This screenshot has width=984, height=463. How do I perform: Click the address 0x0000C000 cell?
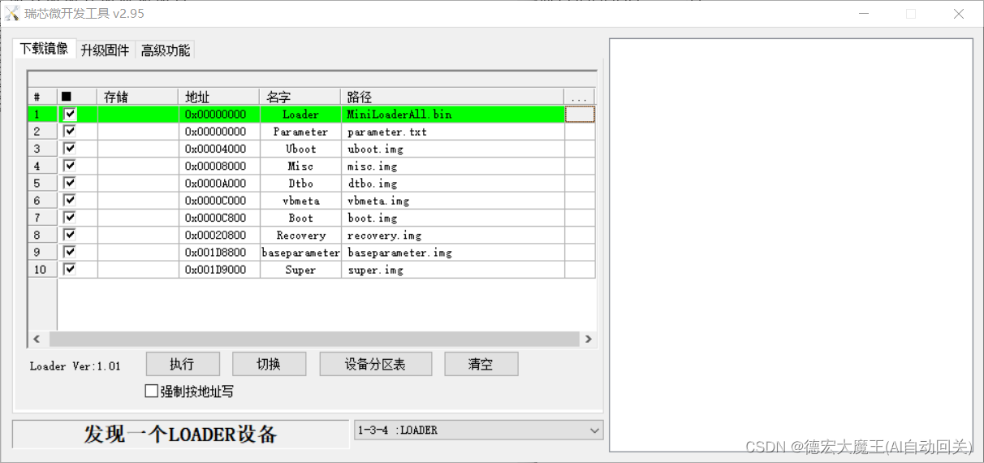click(219, 201)
